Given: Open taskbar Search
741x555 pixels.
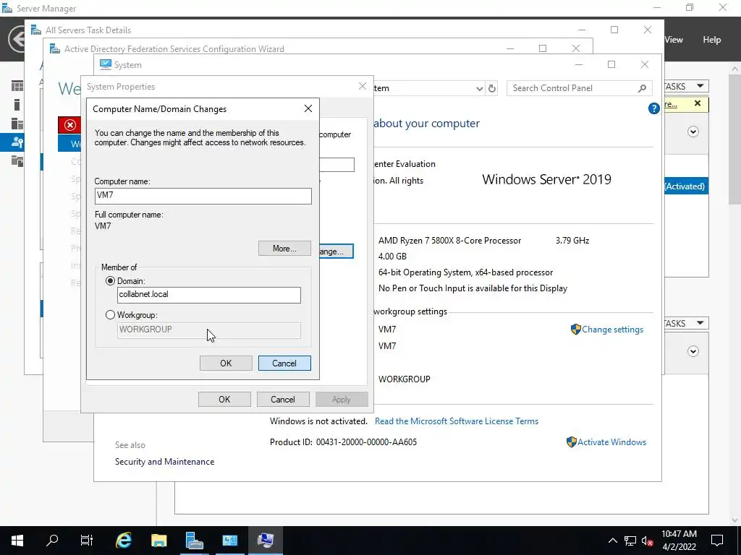Looking at the screenshot, I should 52,541.
